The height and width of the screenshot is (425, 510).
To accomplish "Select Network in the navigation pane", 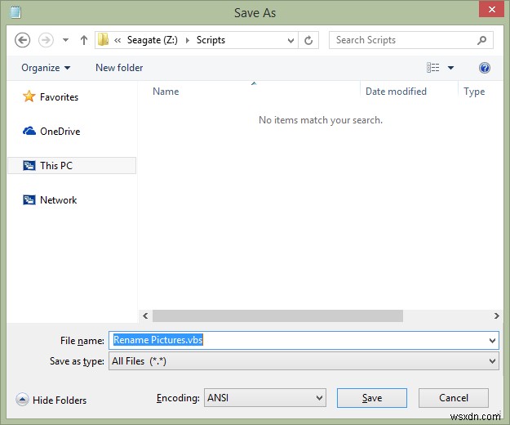I will pyautogui.click(x=58, y=200).
